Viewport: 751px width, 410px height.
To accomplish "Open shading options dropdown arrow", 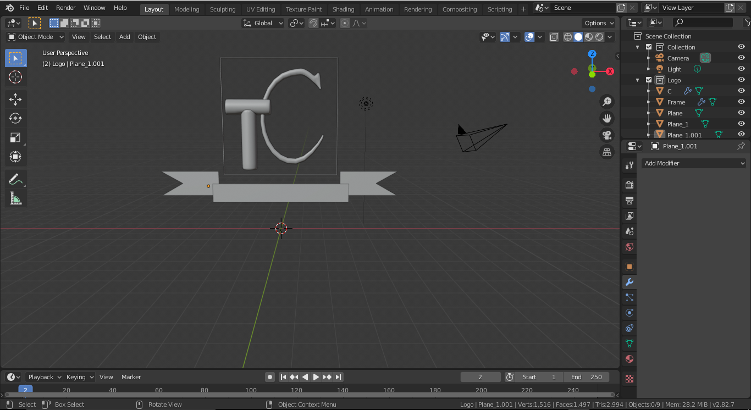I will pyautogui.click(x=611, y=37).
